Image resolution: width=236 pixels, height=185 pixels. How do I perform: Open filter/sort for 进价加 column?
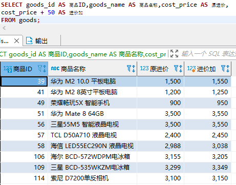tap(225, 69)
